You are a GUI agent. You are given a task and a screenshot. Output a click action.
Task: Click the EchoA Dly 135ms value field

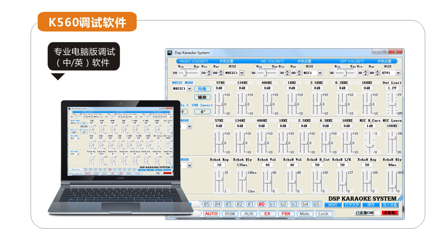(x=242, y=165)
